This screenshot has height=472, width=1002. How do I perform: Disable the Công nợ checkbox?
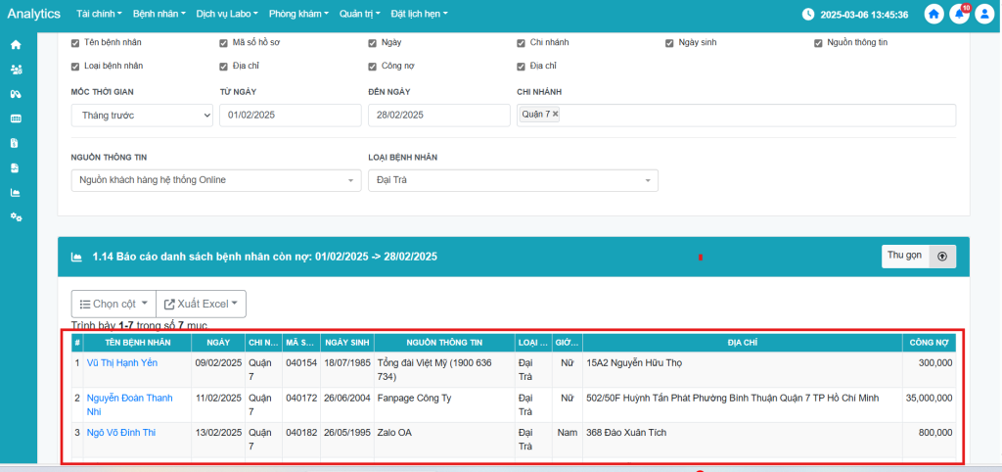pyautogui.click(x=373, y=67)
